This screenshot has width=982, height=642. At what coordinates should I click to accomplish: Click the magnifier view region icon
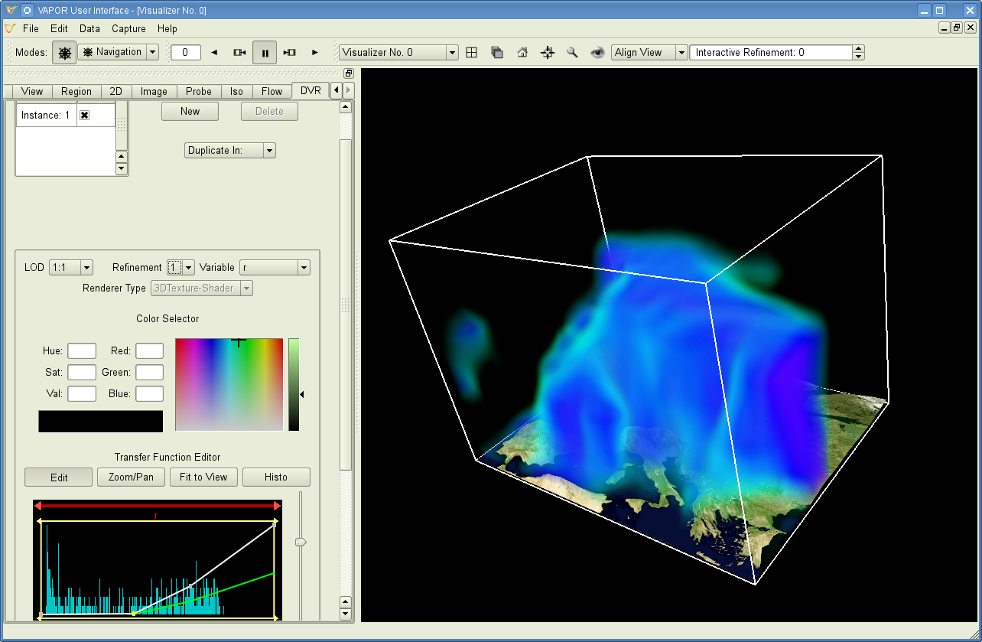(x=572, y=53)
